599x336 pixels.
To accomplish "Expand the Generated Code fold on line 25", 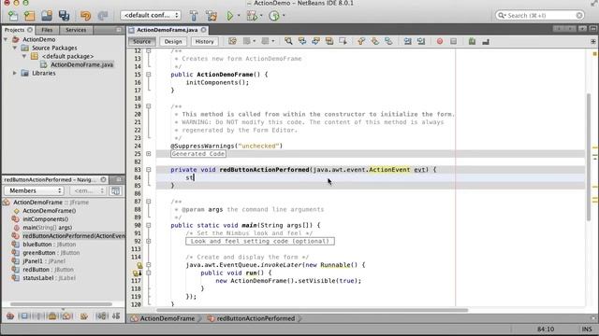I will tap(148, 153).
